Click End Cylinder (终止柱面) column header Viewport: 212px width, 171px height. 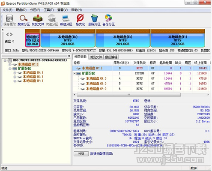click(200, 63)
